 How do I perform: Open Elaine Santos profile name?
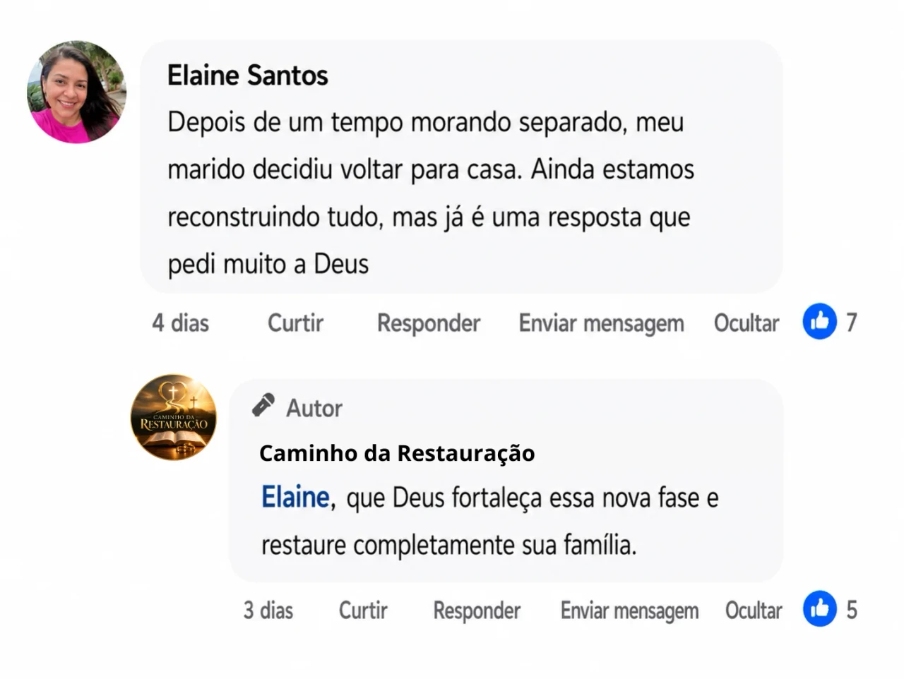point(247,76)
